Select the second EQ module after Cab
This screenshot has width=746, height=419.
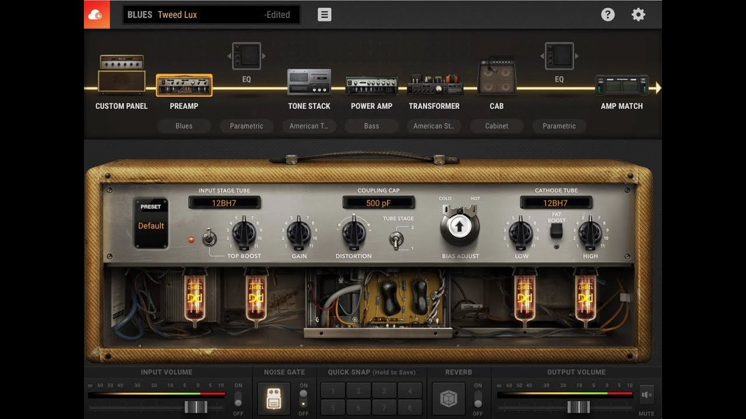[x=559, y=56]
